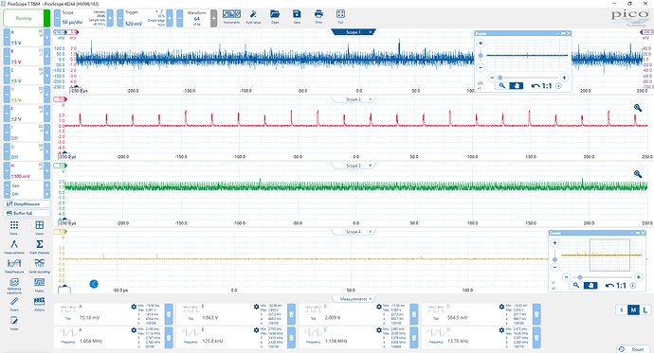Select the zoom magnifier mode in Scope 4 zoom panel
The height and width of the screenshot is (353, 654).
coord(576,286)
